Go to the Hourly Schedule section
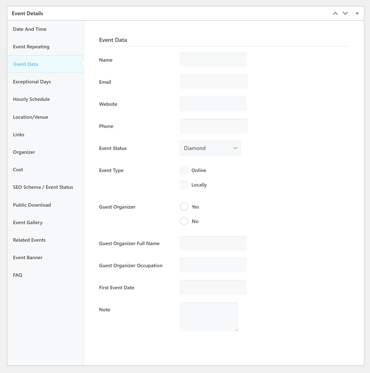 [x=31, y=99]
